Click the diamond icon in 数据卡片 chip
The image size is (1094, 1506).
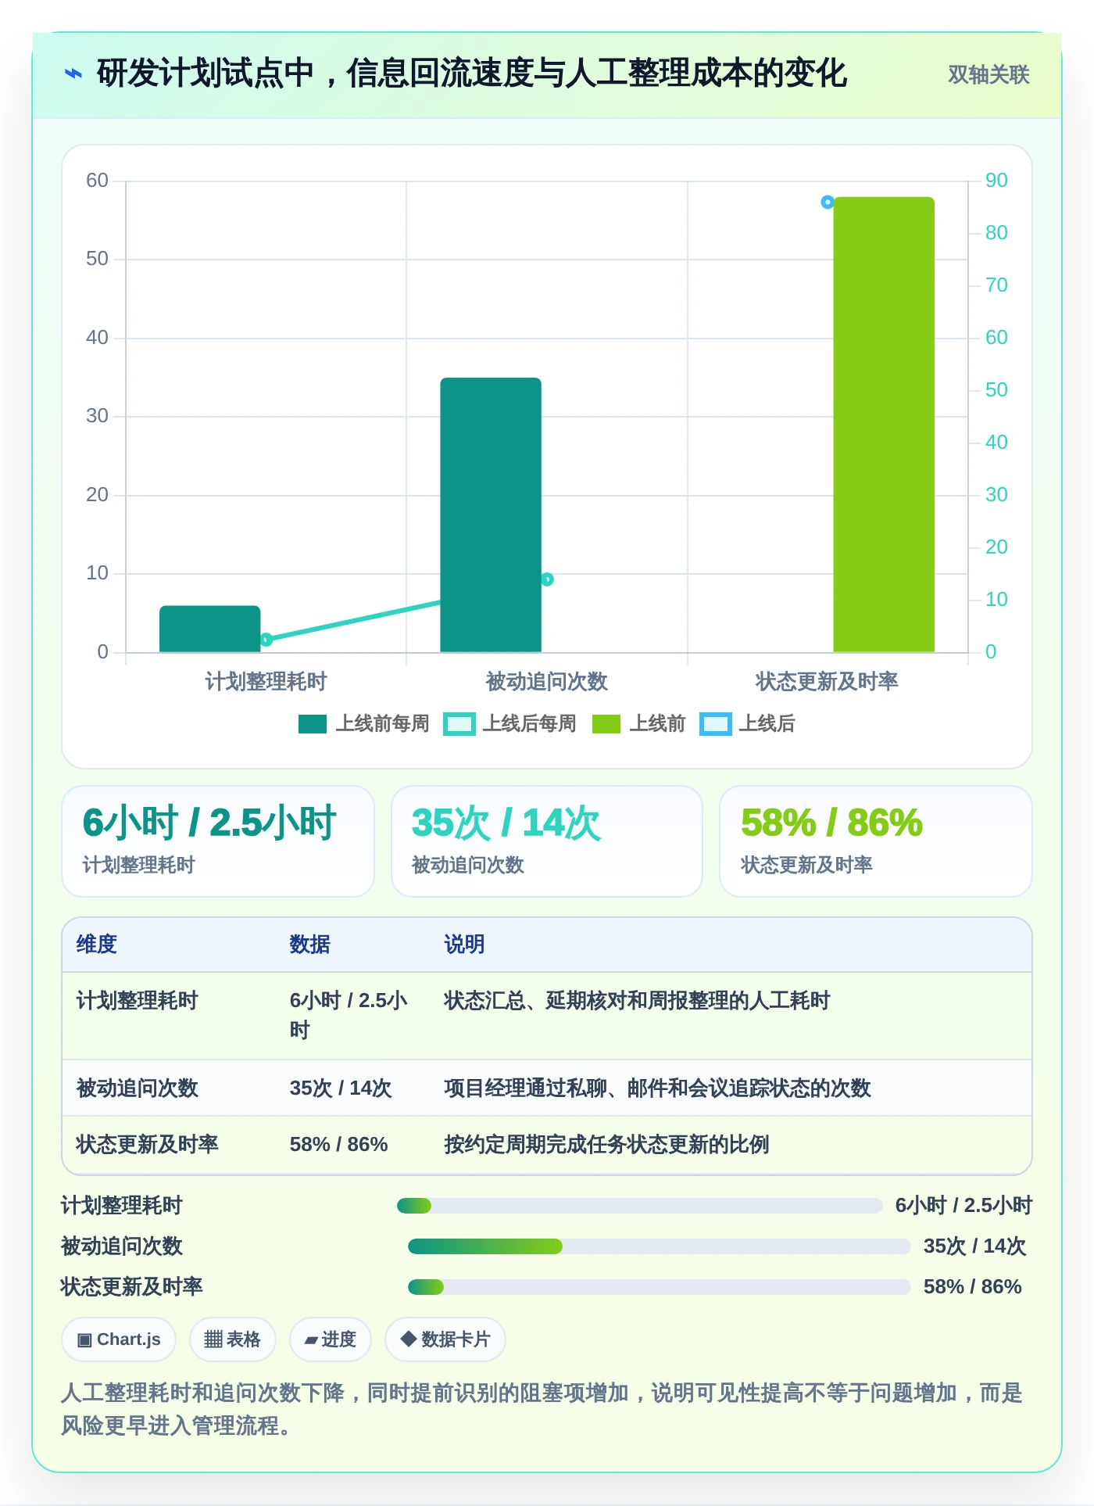click(x=408, y=1339)
